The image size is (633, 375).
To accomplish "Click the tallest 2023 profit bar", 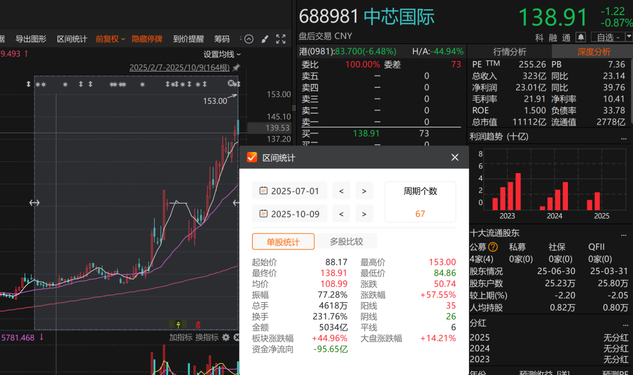I will click(x=518, y=191).
